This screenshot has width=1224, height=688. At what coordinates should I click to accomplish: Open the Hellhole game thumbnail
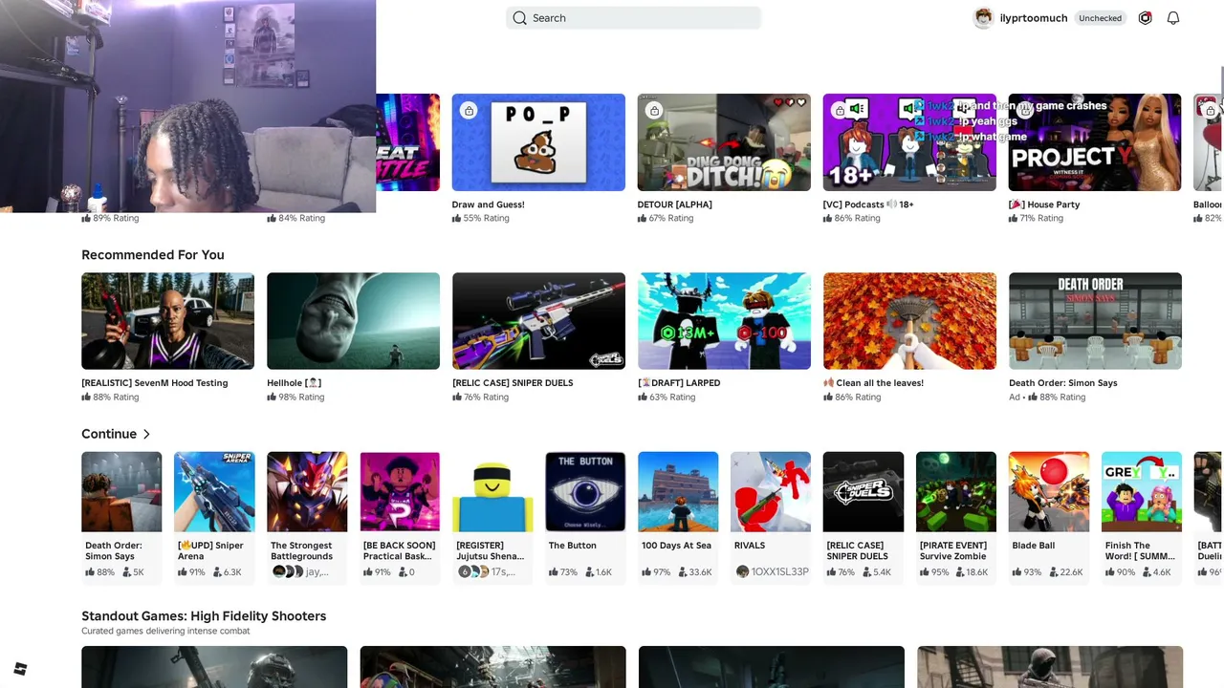click(353, 321)
